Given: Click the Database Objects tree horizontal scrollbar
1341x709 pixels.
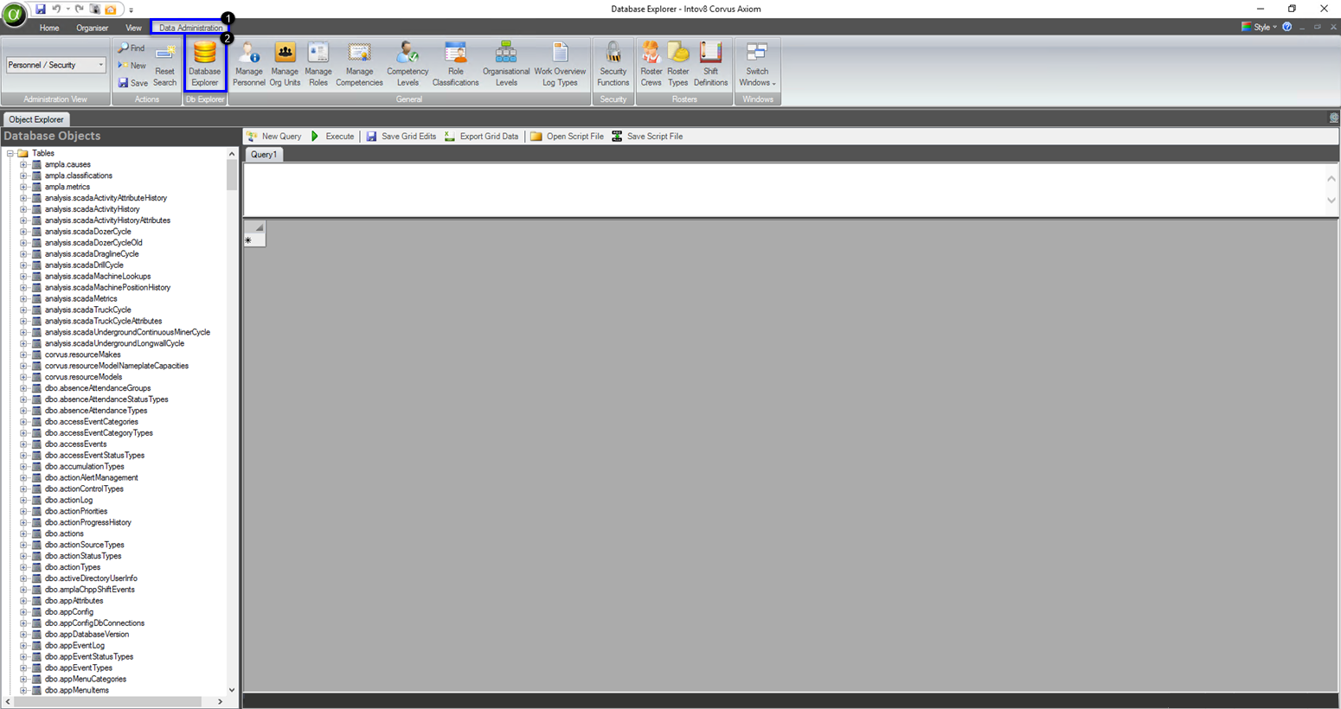Looking at the screenshot, I should tap(114, 701).
